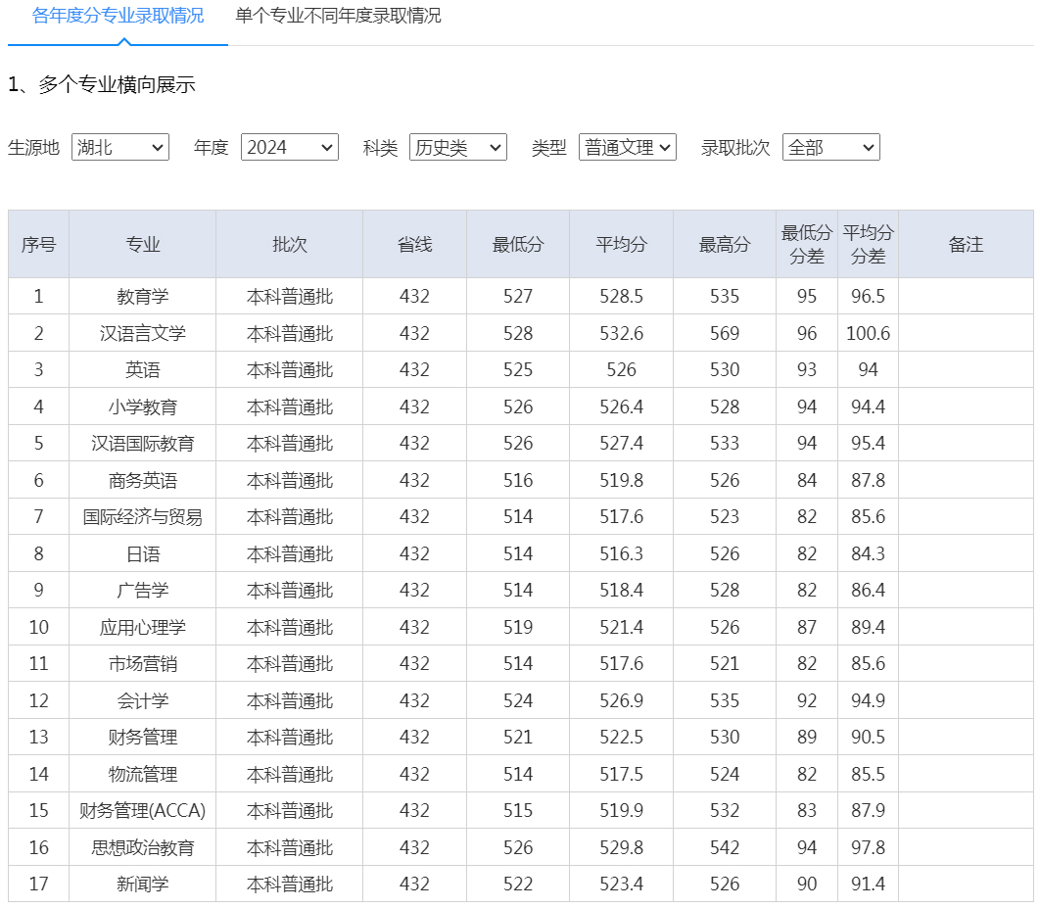
Task: Select the 应用心理学 major cell
Action: (143, 627)
